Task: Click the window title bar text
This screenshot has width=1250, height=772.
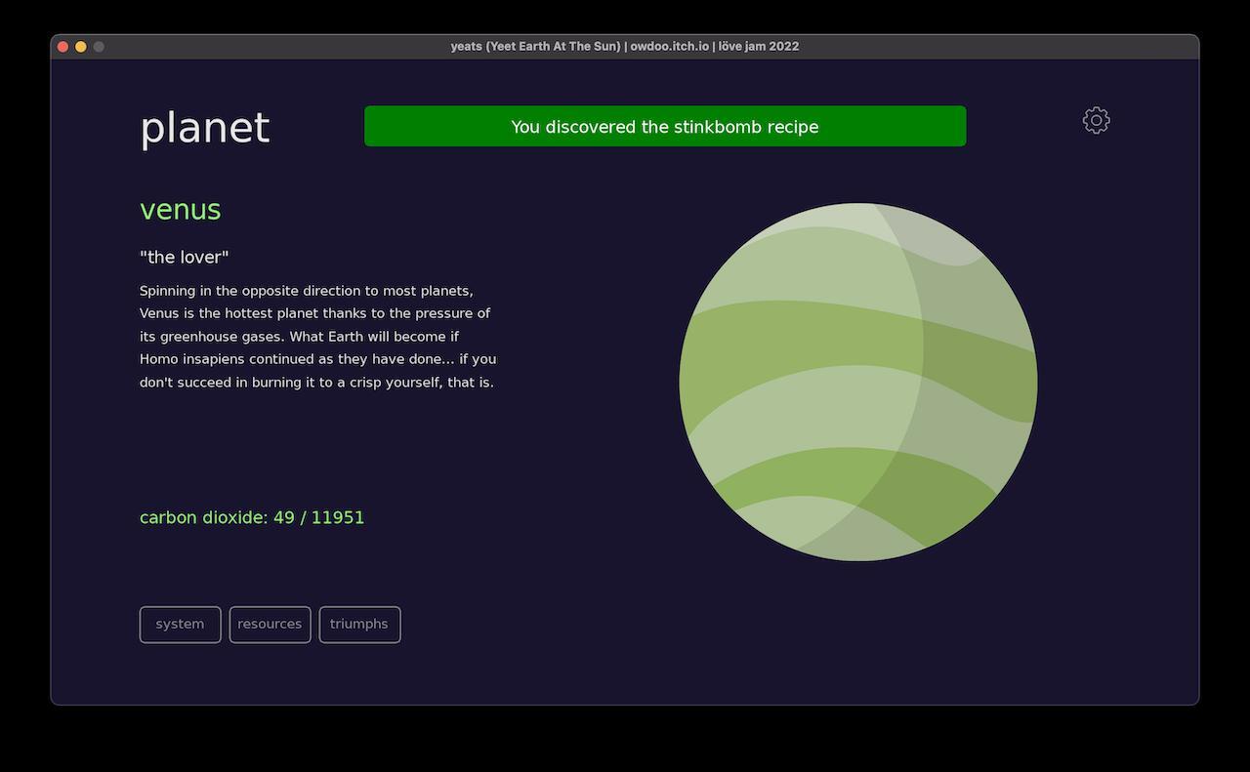Action: tap(625, 47)
